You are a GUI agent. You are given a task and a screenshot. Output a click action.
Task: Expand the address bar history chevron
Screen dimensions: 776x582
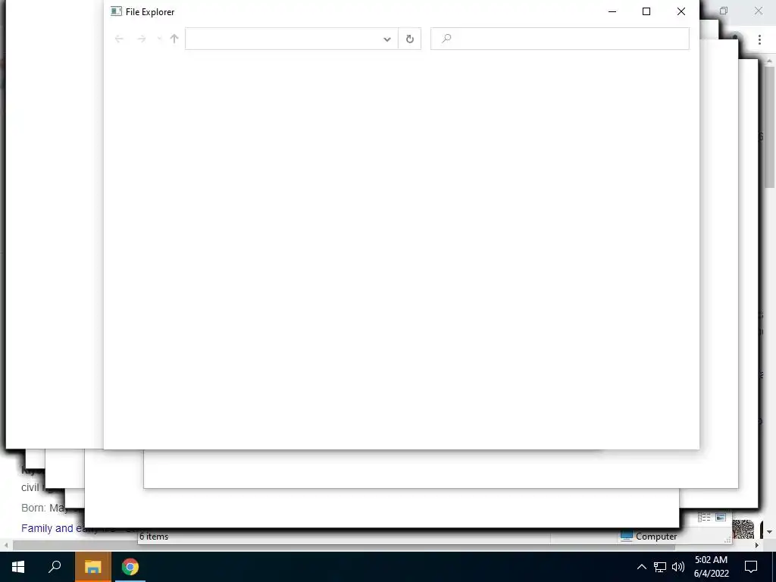click(x=387, y=39)
